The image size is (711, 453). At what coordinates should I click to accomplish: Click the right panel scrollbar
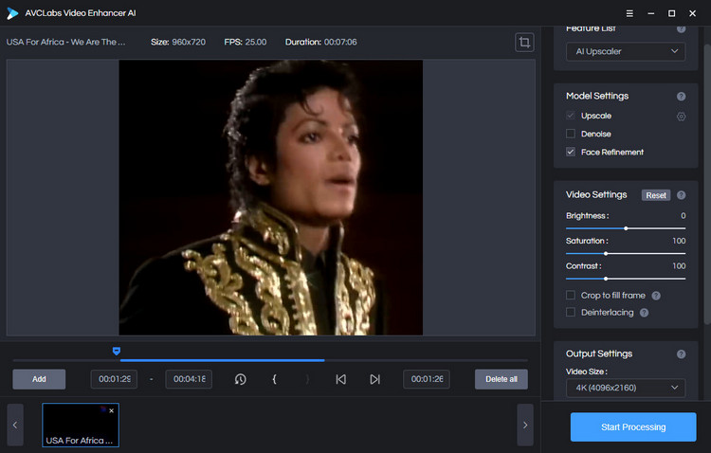(x=707, y=184)
